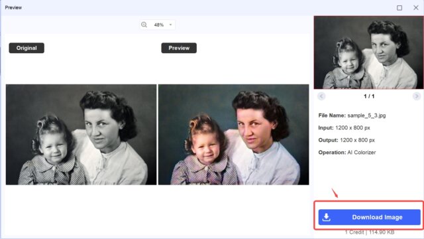
Task: Select the black-and-white original photo
Action: coord(81,134)
